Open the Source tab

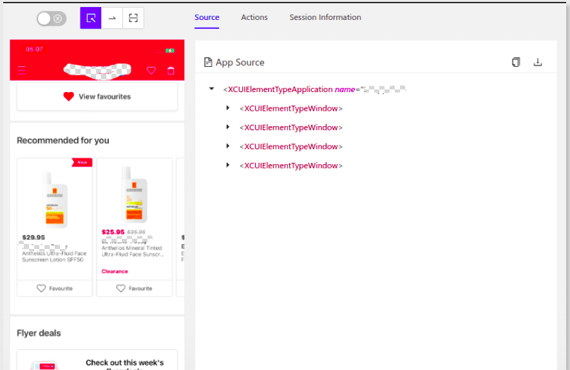click(207, 17)
